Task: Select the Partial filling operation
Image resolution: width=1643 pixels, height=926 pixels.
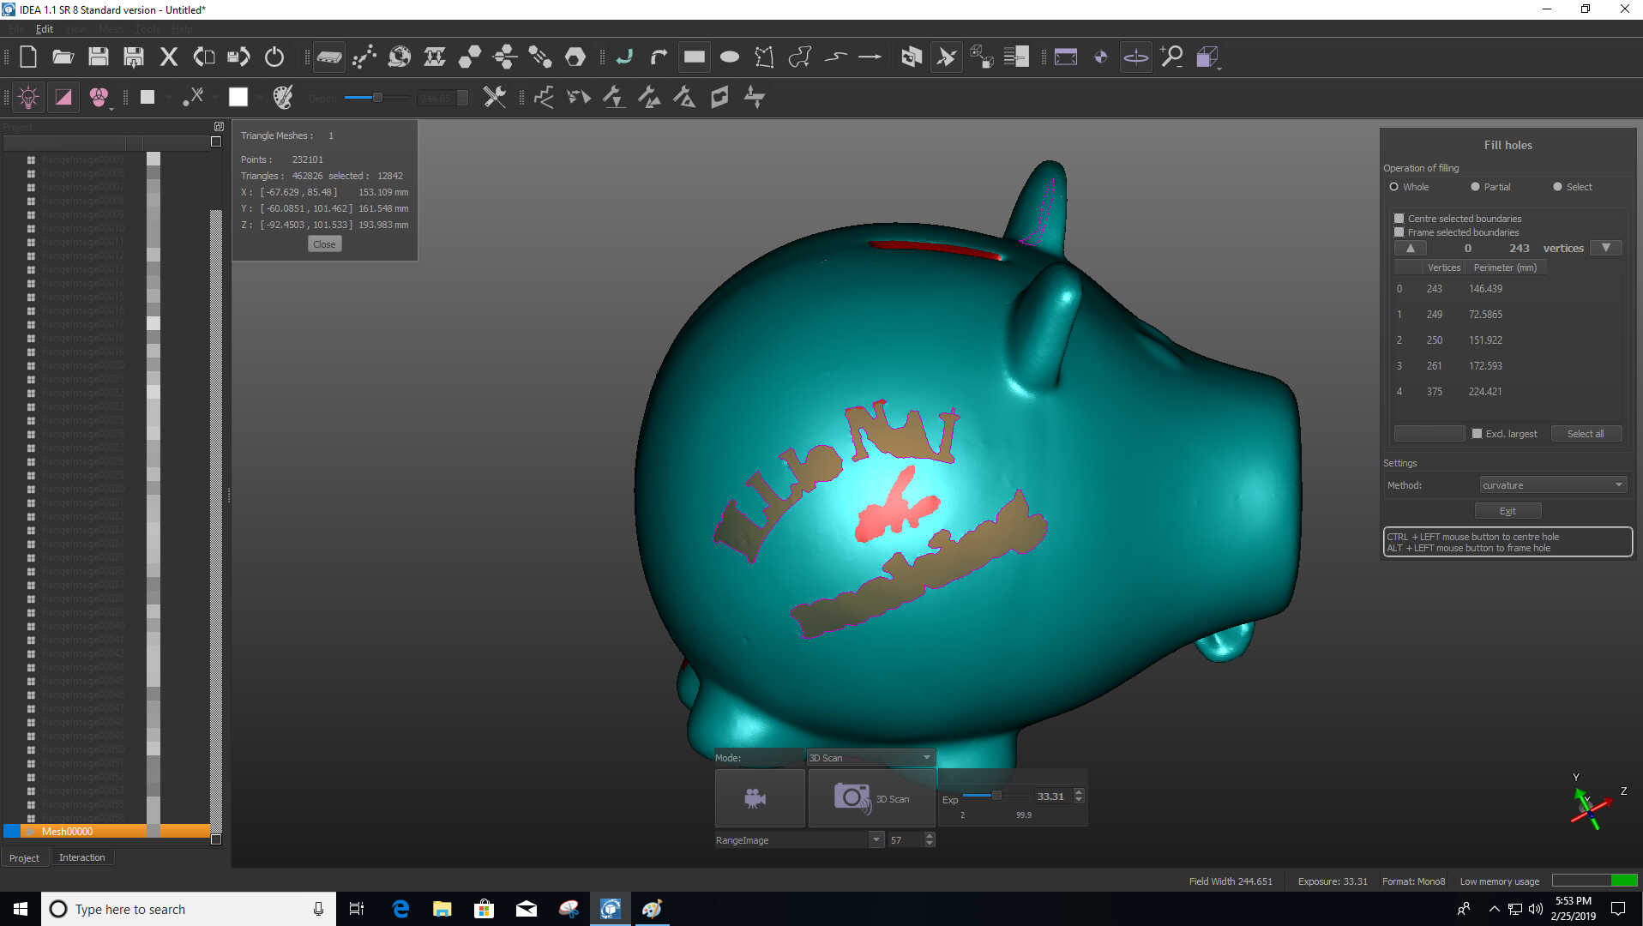Action: coord(1490,187)
